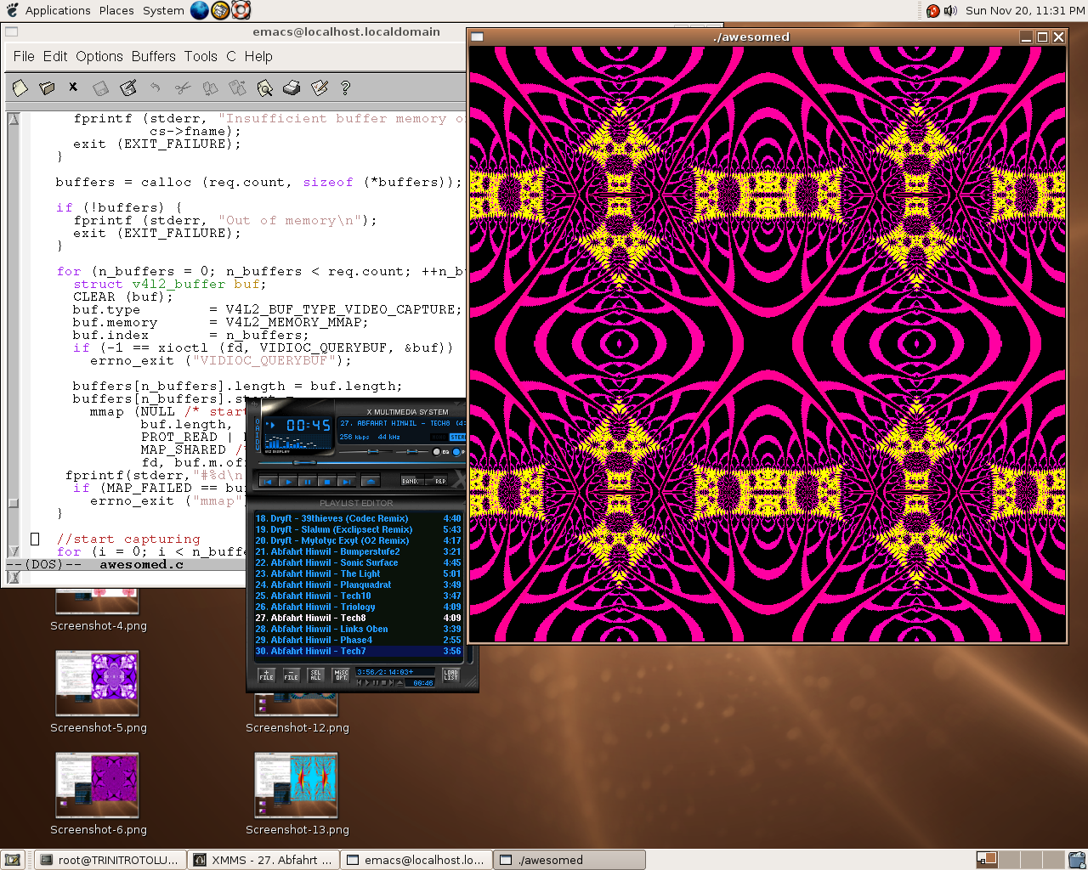Click the Sun Nov 20 clock in panel
The height and width of the screenshot is (870, 1088).
[x=1025, y=10]
